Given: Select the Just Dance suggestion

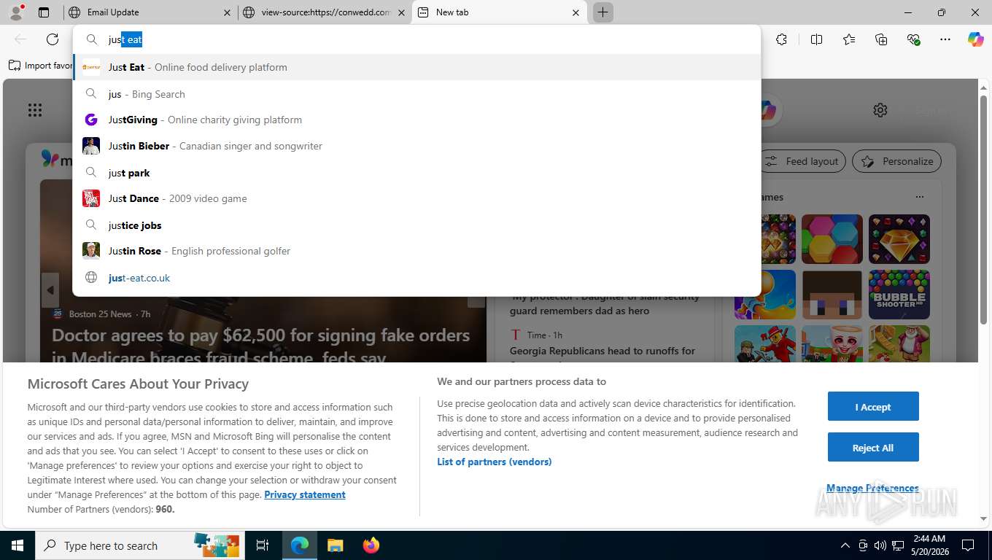Looking at the screenshot, I should [417, 198].
